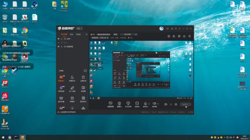
Task: Click the record video icon
Action: tap(166, 104)
